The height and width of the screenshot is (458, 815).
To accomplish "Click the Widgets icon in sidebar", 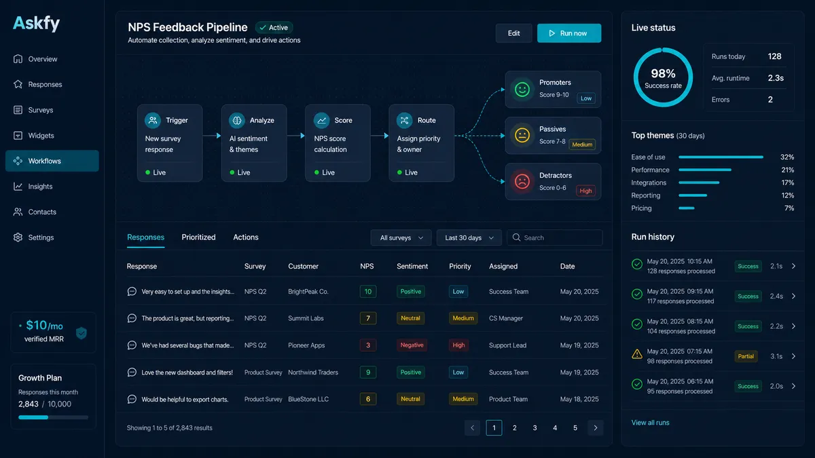I will point(18,135).
